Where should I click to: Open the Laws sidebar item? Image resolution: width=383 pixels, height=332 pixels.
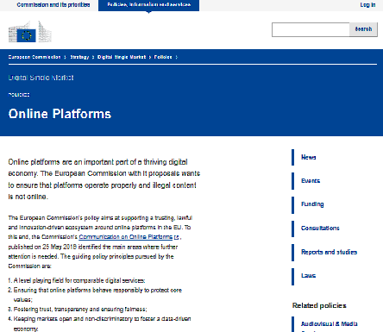(x=308, y=276)
